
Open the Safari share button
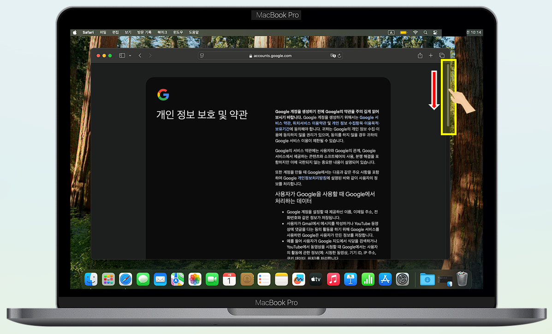[x=420, y=56]
